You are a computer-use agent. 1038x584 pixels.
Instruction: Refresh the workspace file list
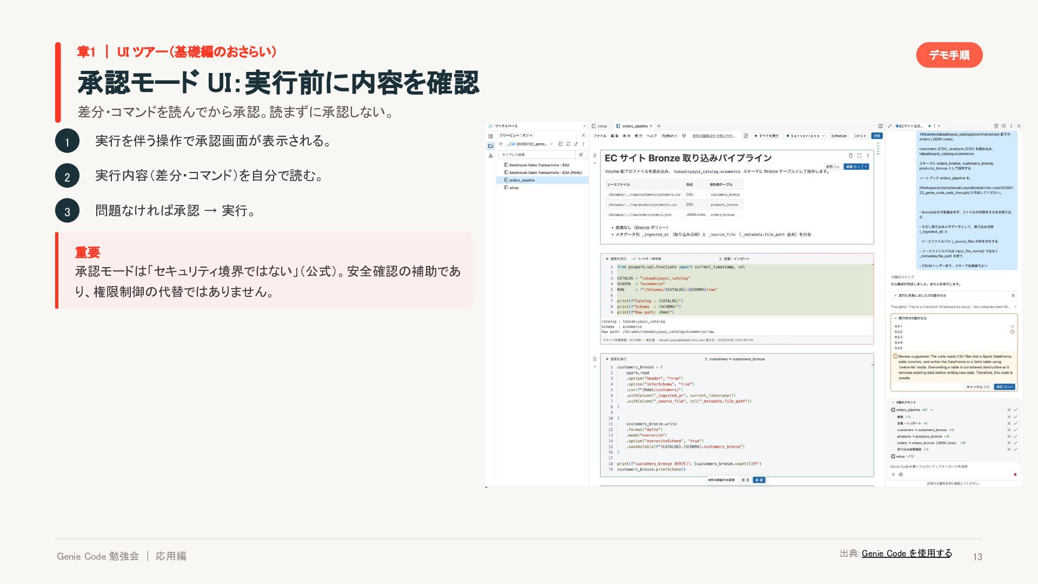tap(568, 144)
